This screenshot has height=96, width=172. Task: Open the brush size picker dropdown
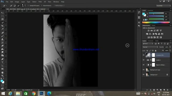25,6
